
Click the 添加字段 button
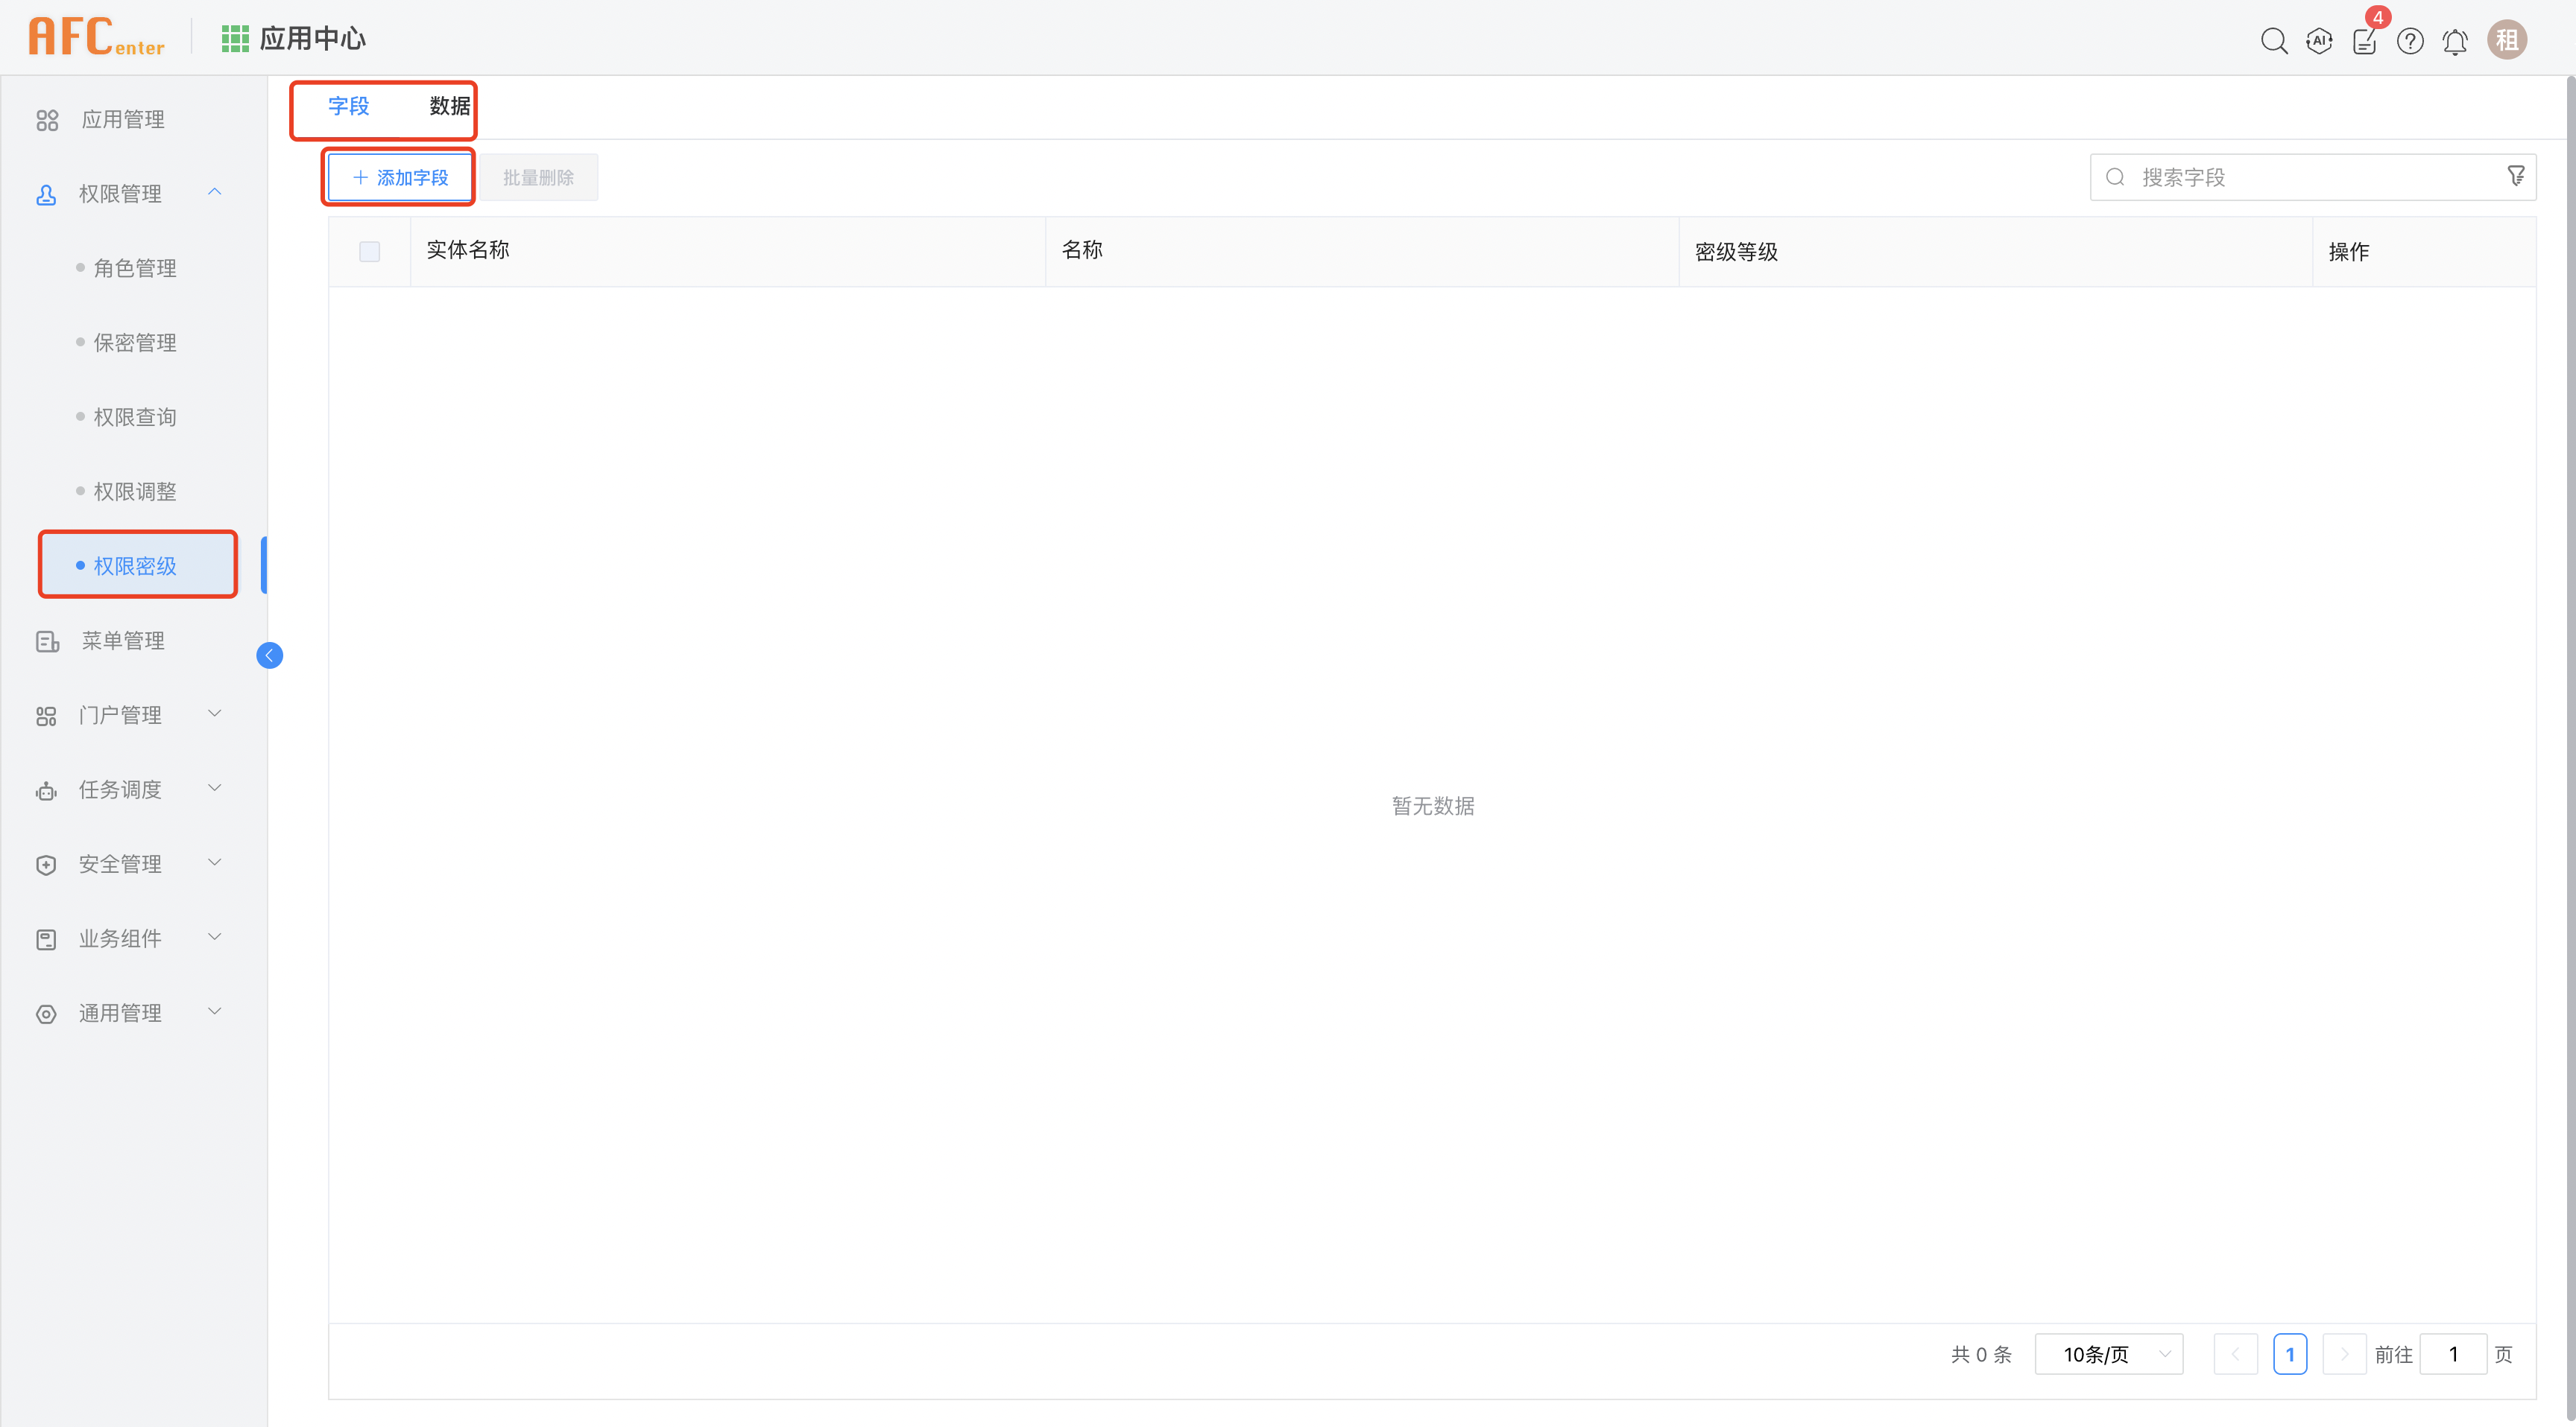pos(398,177)
